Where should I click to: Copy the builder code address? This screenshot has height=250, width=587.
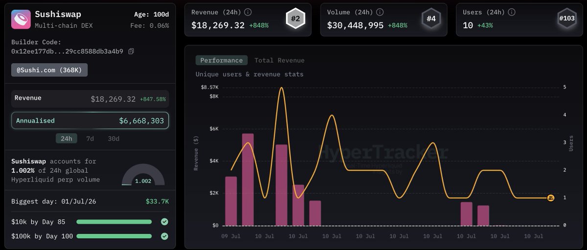[131, 51]
